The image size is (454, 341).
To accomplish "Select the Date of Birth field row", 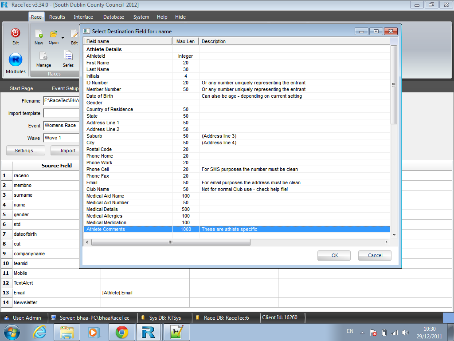I will point(237,96).
